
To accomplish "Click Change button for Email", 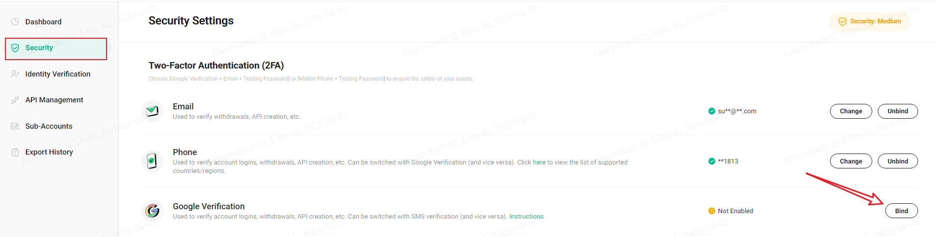I will pos(851,111).
